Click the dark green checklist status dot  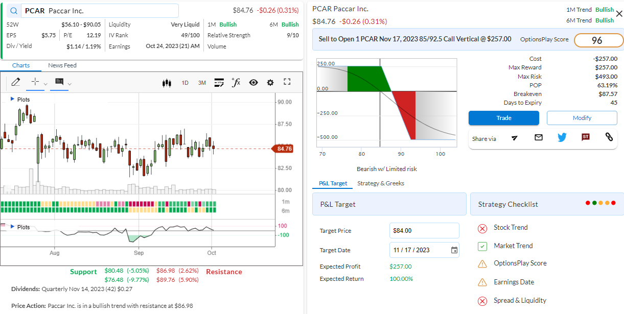tap(594, 203)
